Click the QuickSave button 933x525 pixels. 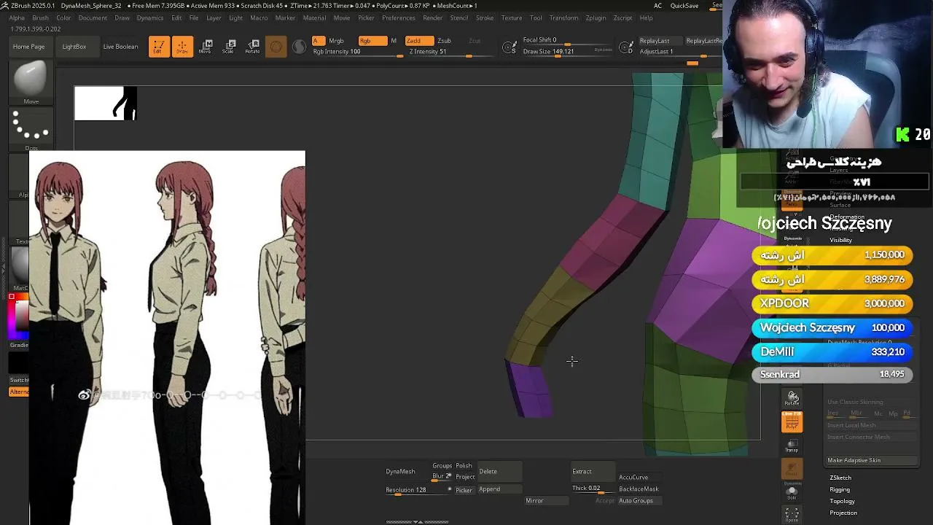pos(684,6)
